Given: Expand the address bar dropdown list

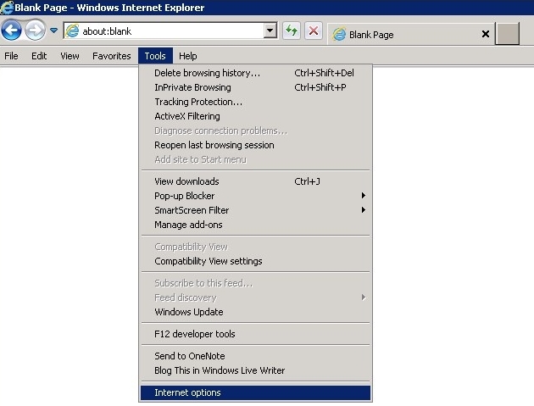Looking at the screenshot, I should (x=270, y=31).
